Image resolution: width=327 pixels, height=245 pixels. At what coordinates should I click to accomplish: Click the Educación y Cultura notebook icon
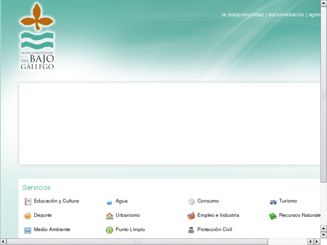pos(28,201)
